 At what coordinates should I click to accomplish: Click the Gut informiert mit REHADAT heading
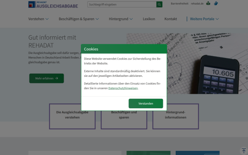(52, 41)
